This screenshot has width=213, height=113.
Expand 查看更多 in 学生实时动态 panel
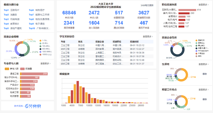(x=148, y=36)
